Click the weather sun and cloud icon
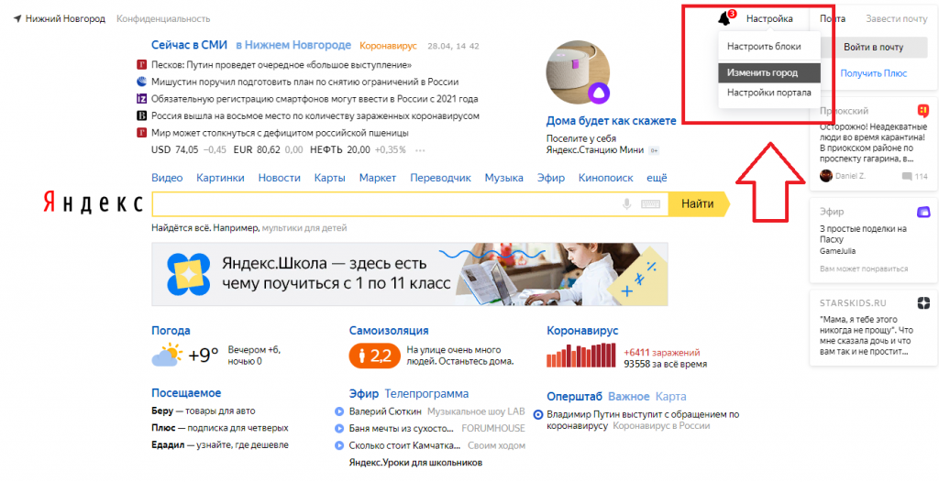The image size is (939, 482). click(167, 355)
